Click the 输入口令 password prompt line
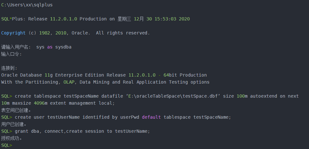This screenshot has width=309, height=149. click(12, 54)
